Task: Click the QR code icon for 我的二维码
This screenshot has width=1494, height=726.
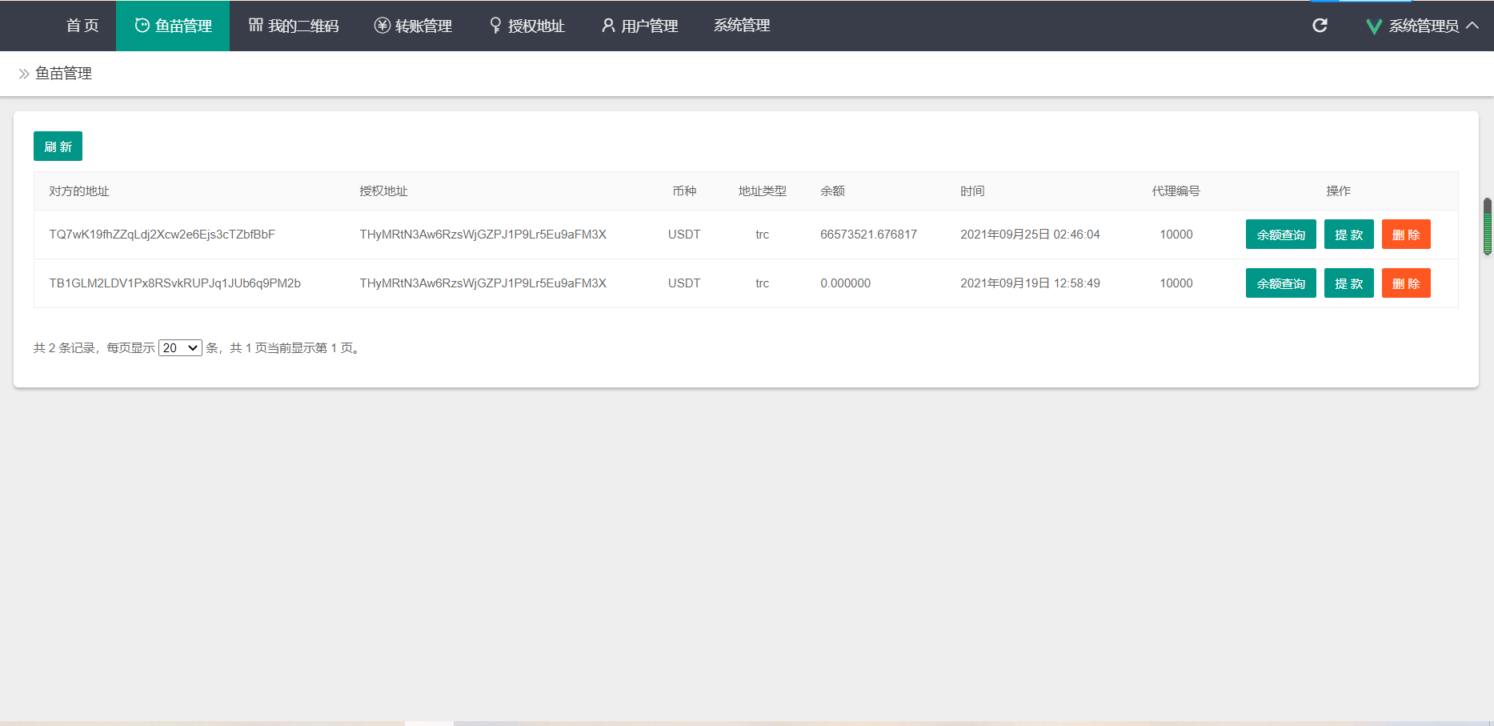Action: tap(256, 26)
